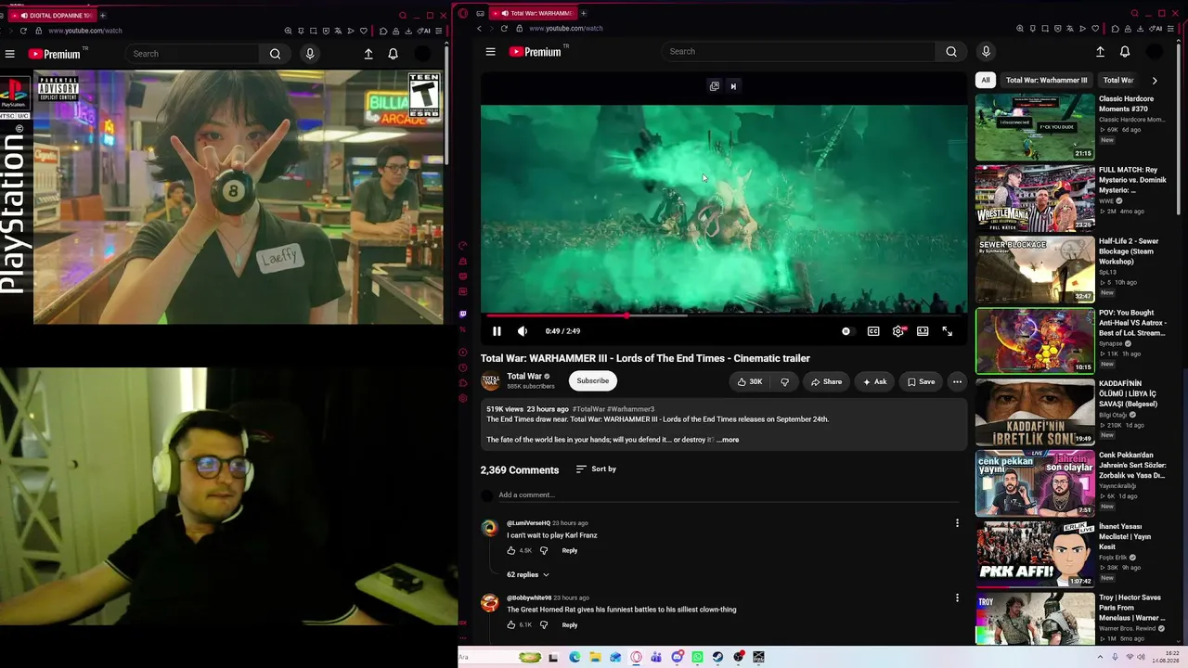Open the video player settings gear

(x=898, y=331)
